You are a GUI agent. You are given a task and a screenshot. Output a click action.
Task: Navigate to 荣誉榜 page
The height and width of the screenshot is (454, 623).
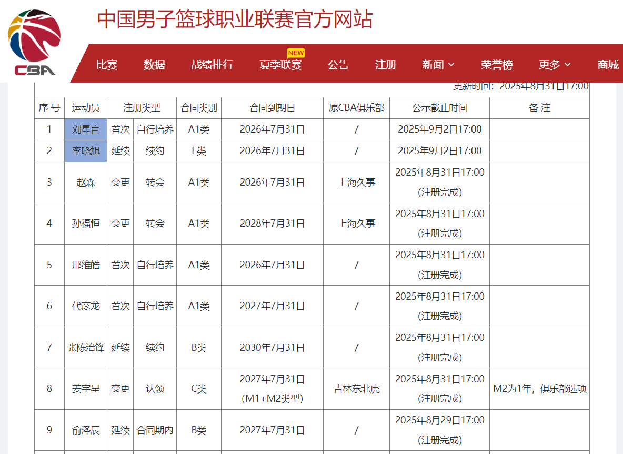point(497,65)
